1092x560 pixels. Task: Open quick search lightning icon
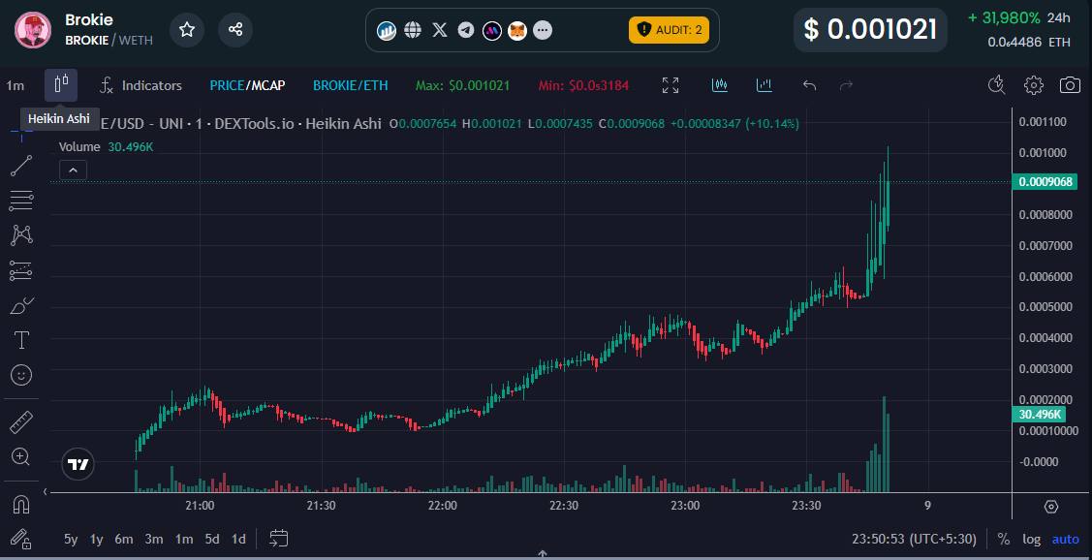coord(997,85)
